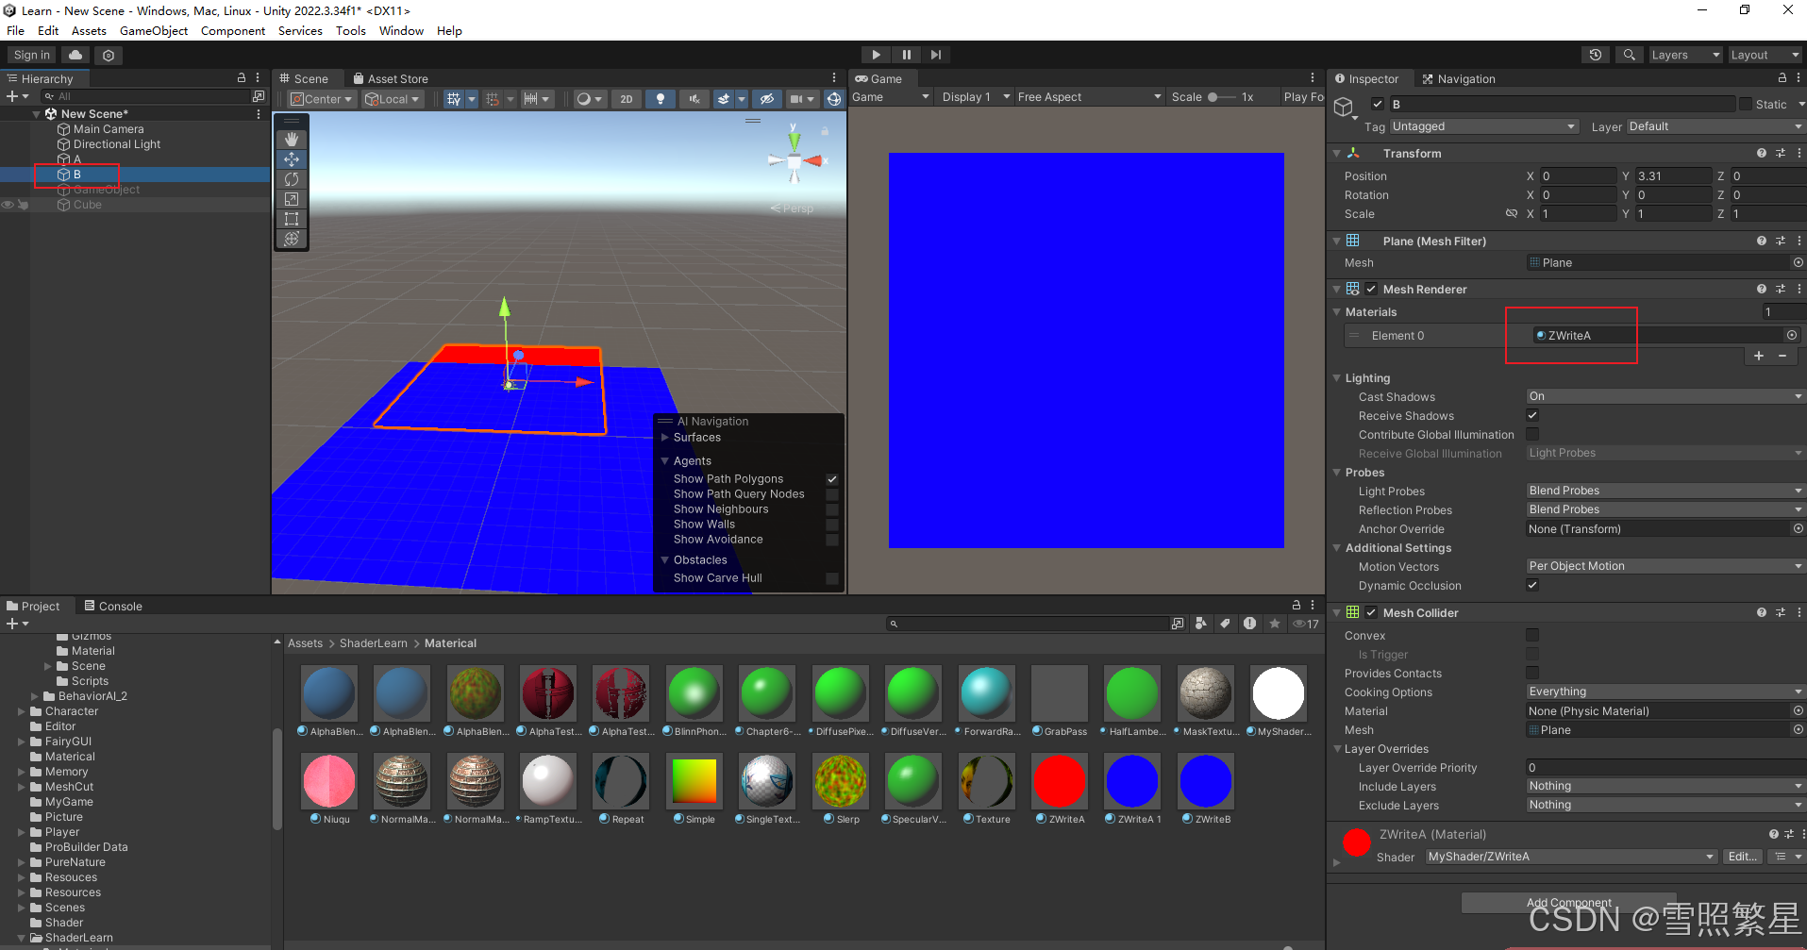Toggle Receive Shadows checkbox
Viewport: 1807px width, 950px height.
point(1532,415)
